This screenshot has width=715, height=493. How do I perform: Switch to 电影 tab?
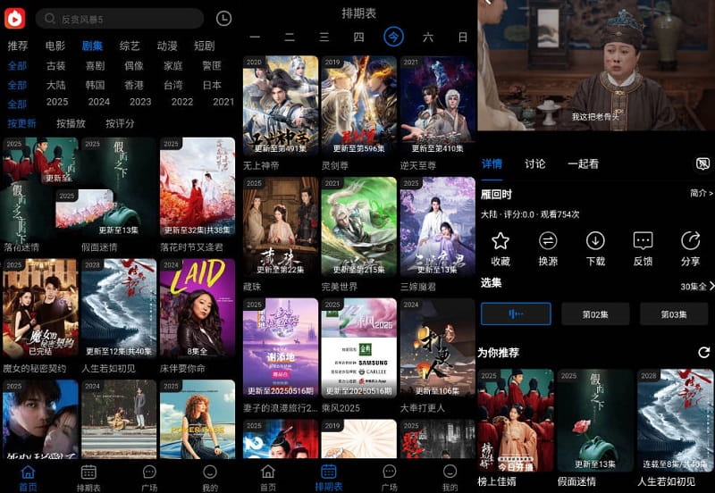(55, 46)
